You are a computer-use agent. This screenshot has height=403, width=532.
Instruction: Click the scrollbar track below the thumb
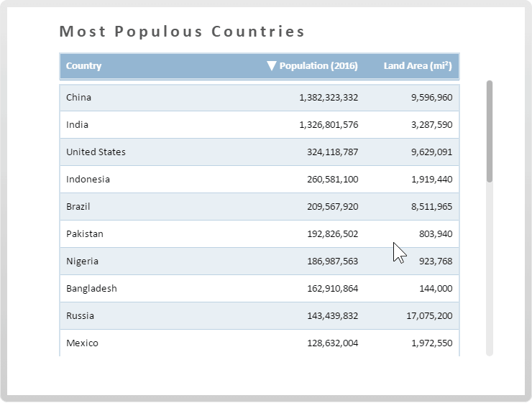tap(490, 273)
